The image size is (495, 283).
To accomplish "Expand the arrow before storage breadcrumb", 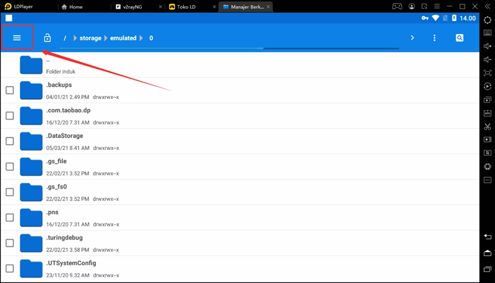I will pyautogui.click(x=75, y=38).
